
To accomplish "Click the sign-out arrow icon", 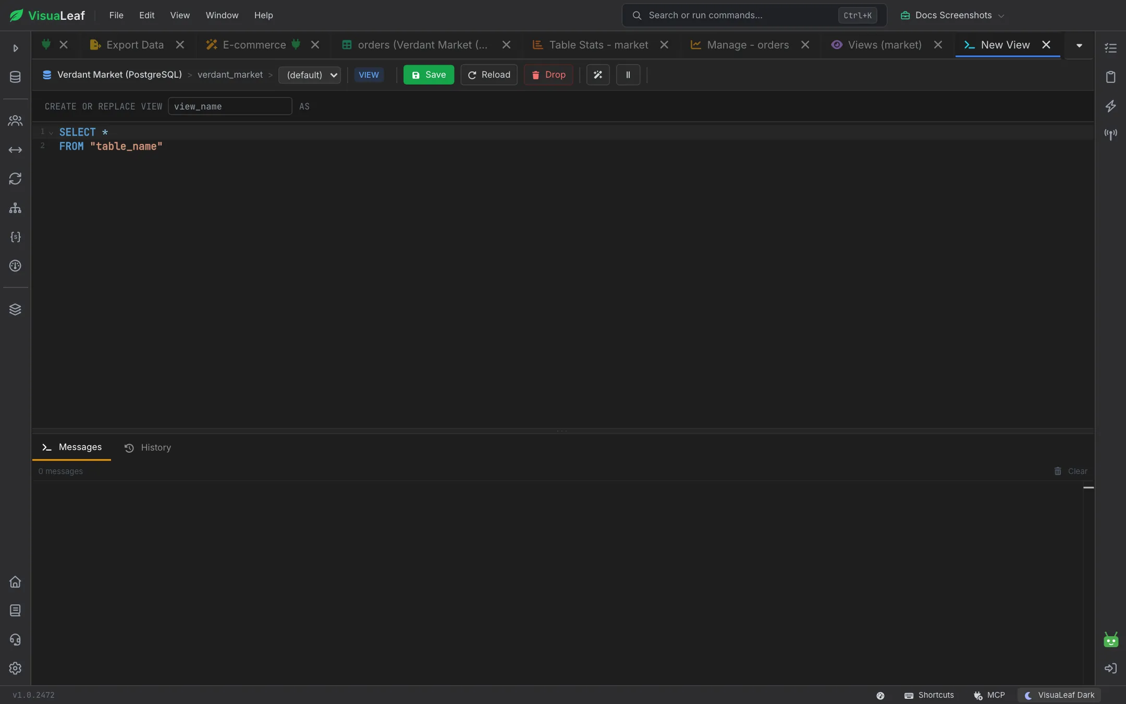I will [x=1110, y=669].
